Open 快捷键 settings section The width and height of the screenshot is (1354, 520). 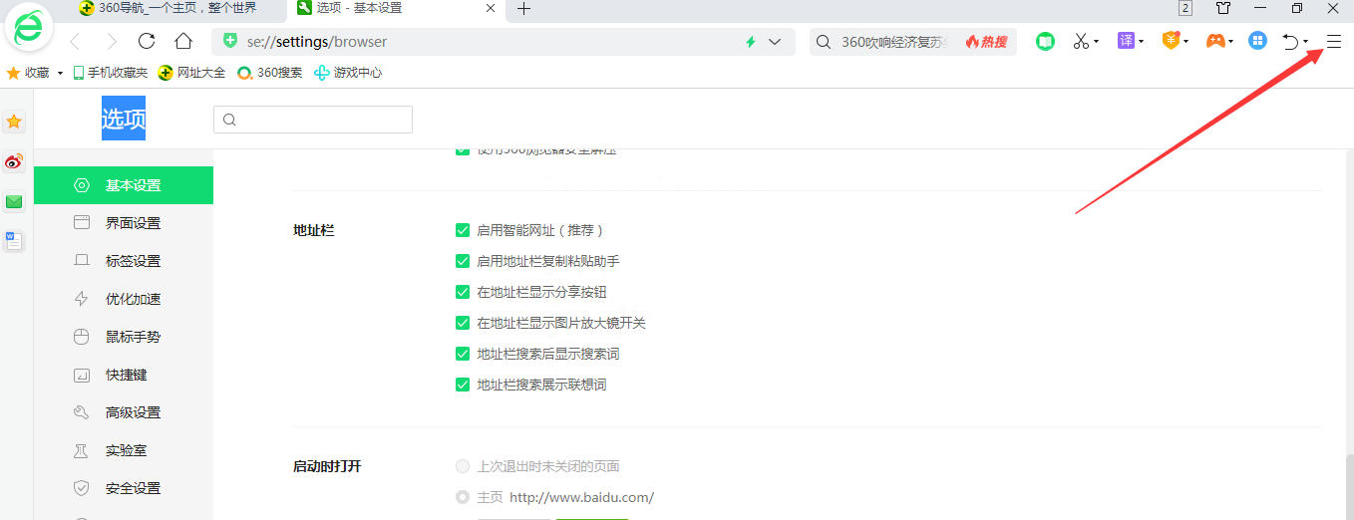[x=124, y=375]
